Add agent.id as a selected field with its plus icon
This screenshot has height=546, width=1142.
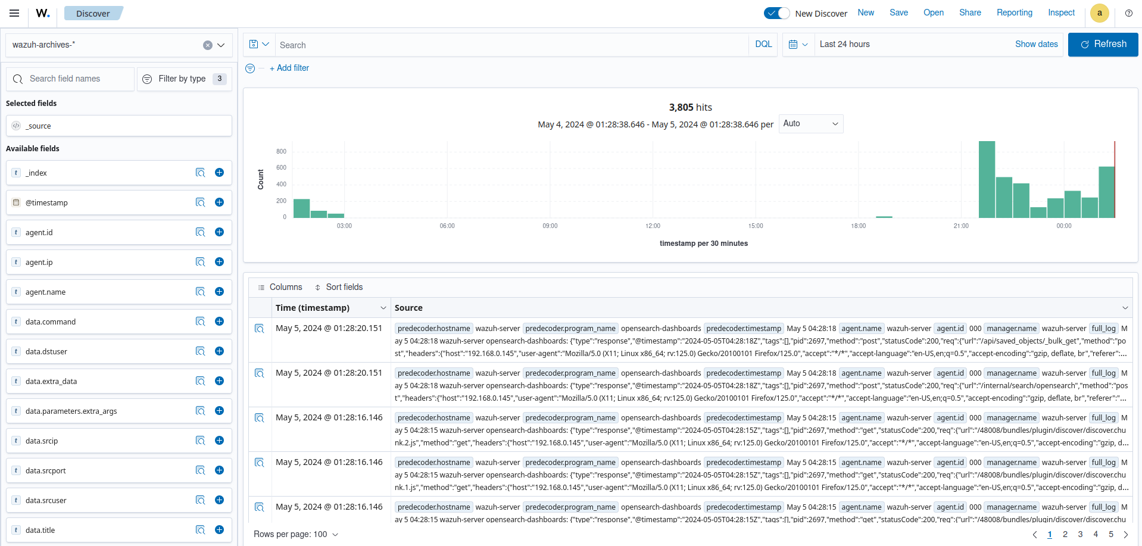[x=219, y=232]
